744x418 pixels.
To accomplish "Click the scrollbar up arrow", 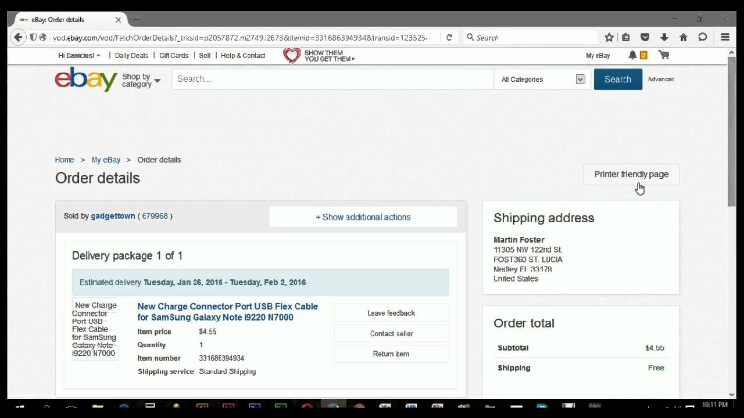I will 732,52.
